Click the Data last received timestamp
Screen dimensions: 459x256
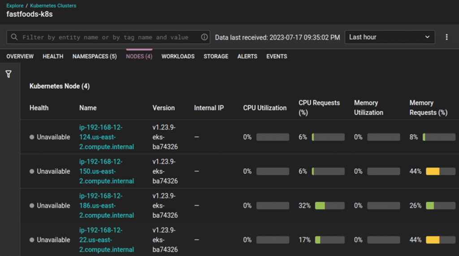tap(277, 38)
